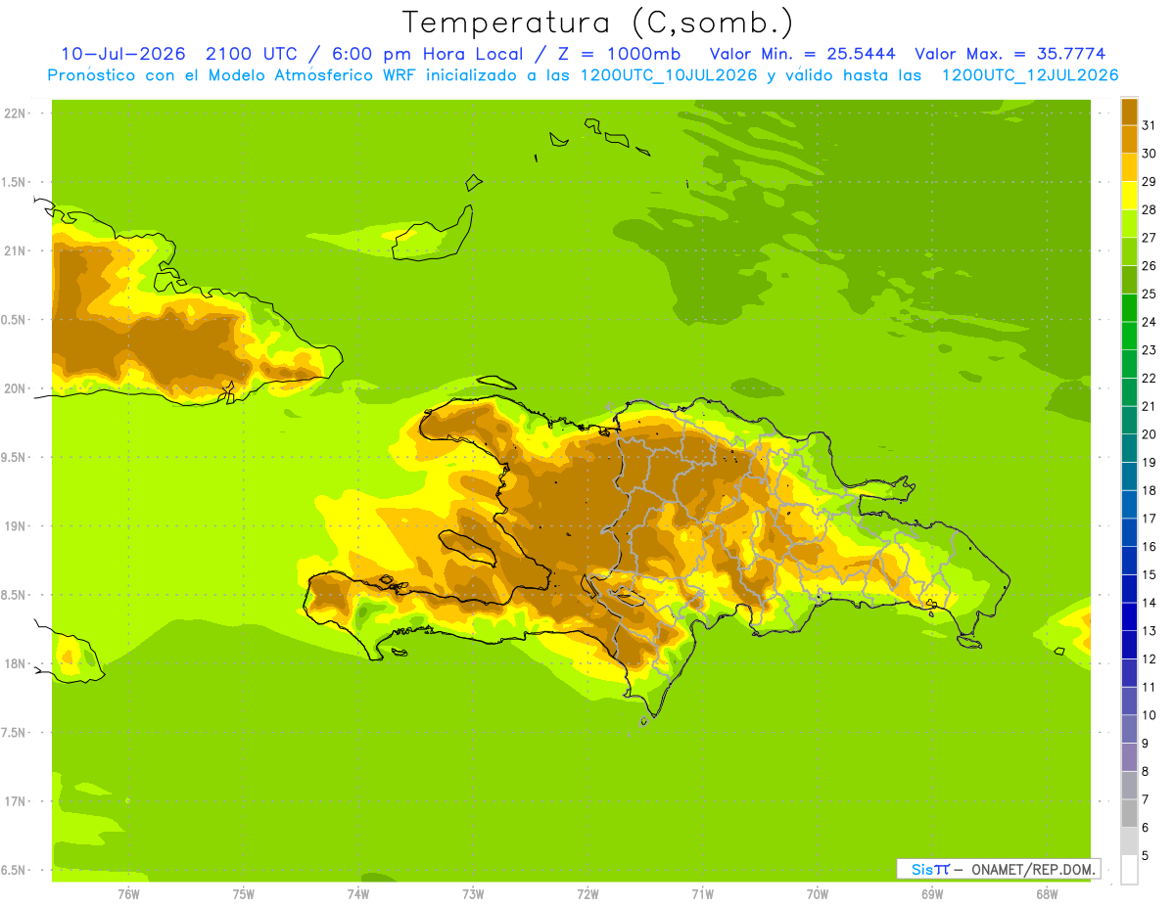
Task: Click the "1200UTC_12JUL2026" valid-until time
Action: click(x=1029, y=75)
